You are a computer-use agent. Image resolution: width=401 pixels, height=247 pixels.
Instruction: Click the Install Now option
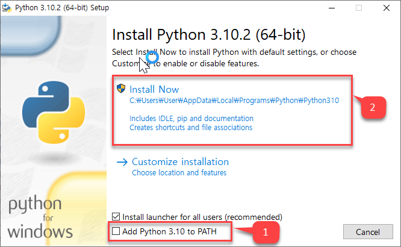tap(154, 90)
